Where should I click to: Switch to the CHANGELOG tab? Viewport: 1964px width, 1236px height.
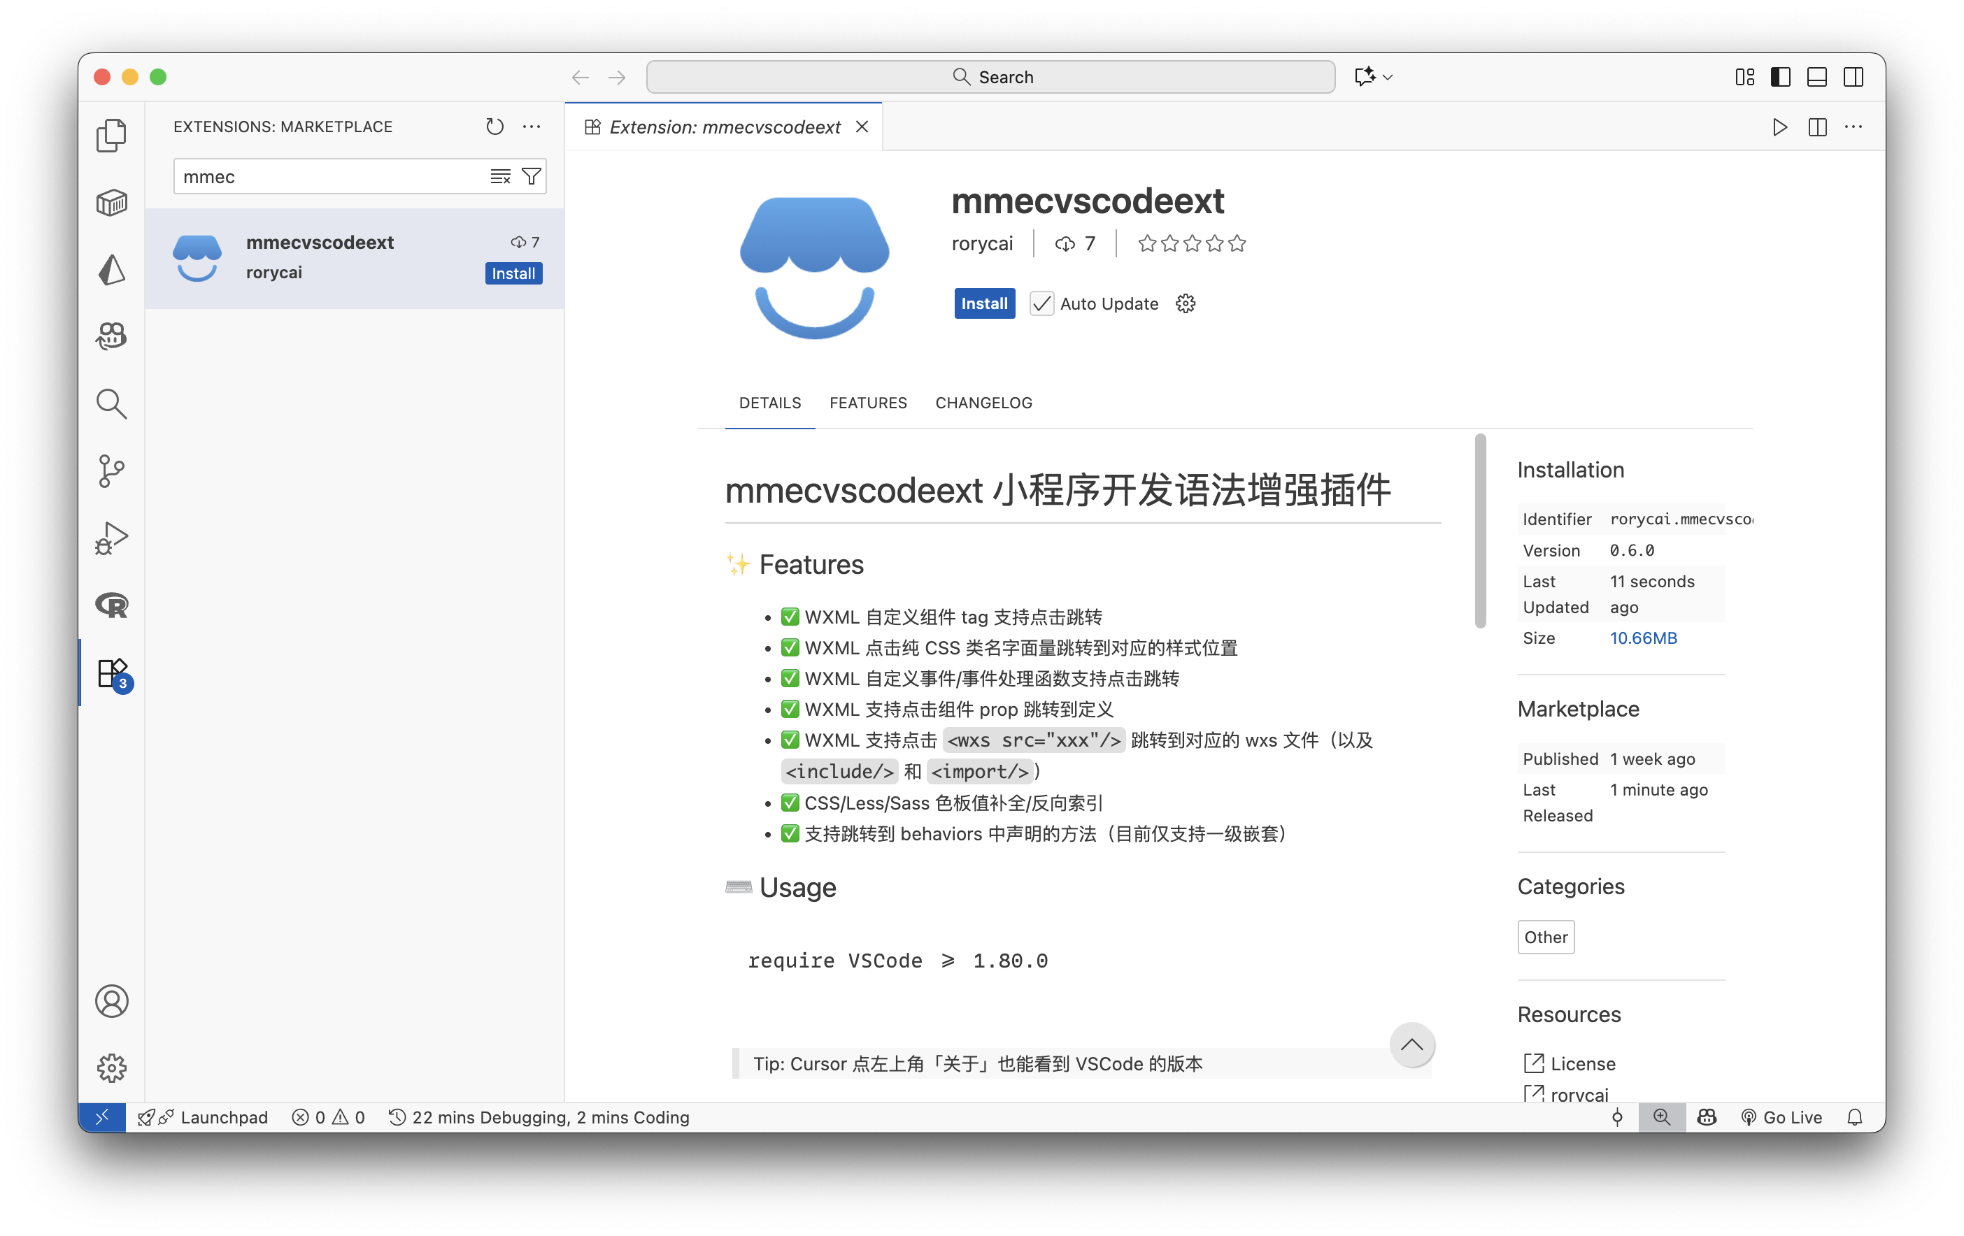(x=983, y=403)
